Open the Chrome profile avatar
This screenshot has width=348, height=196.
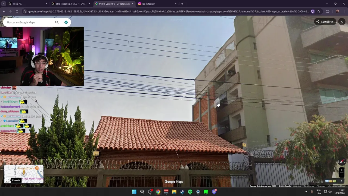(x=337, y=11)
